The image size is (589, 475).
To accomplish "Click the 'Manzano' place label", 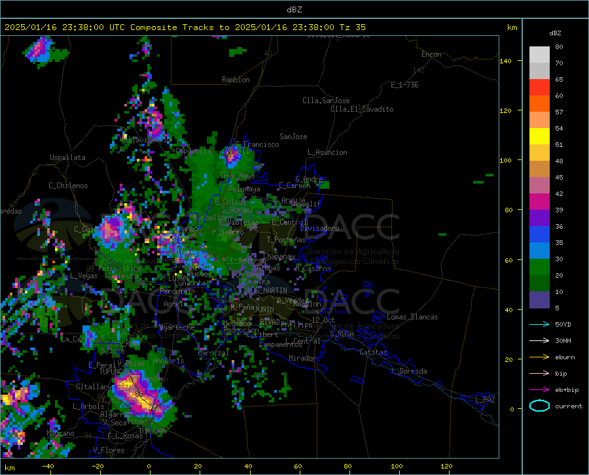I will click(60, 433).
